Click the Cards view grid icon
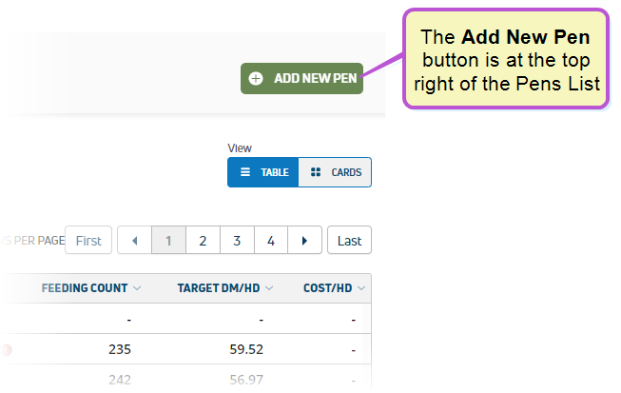 point(316,172)
